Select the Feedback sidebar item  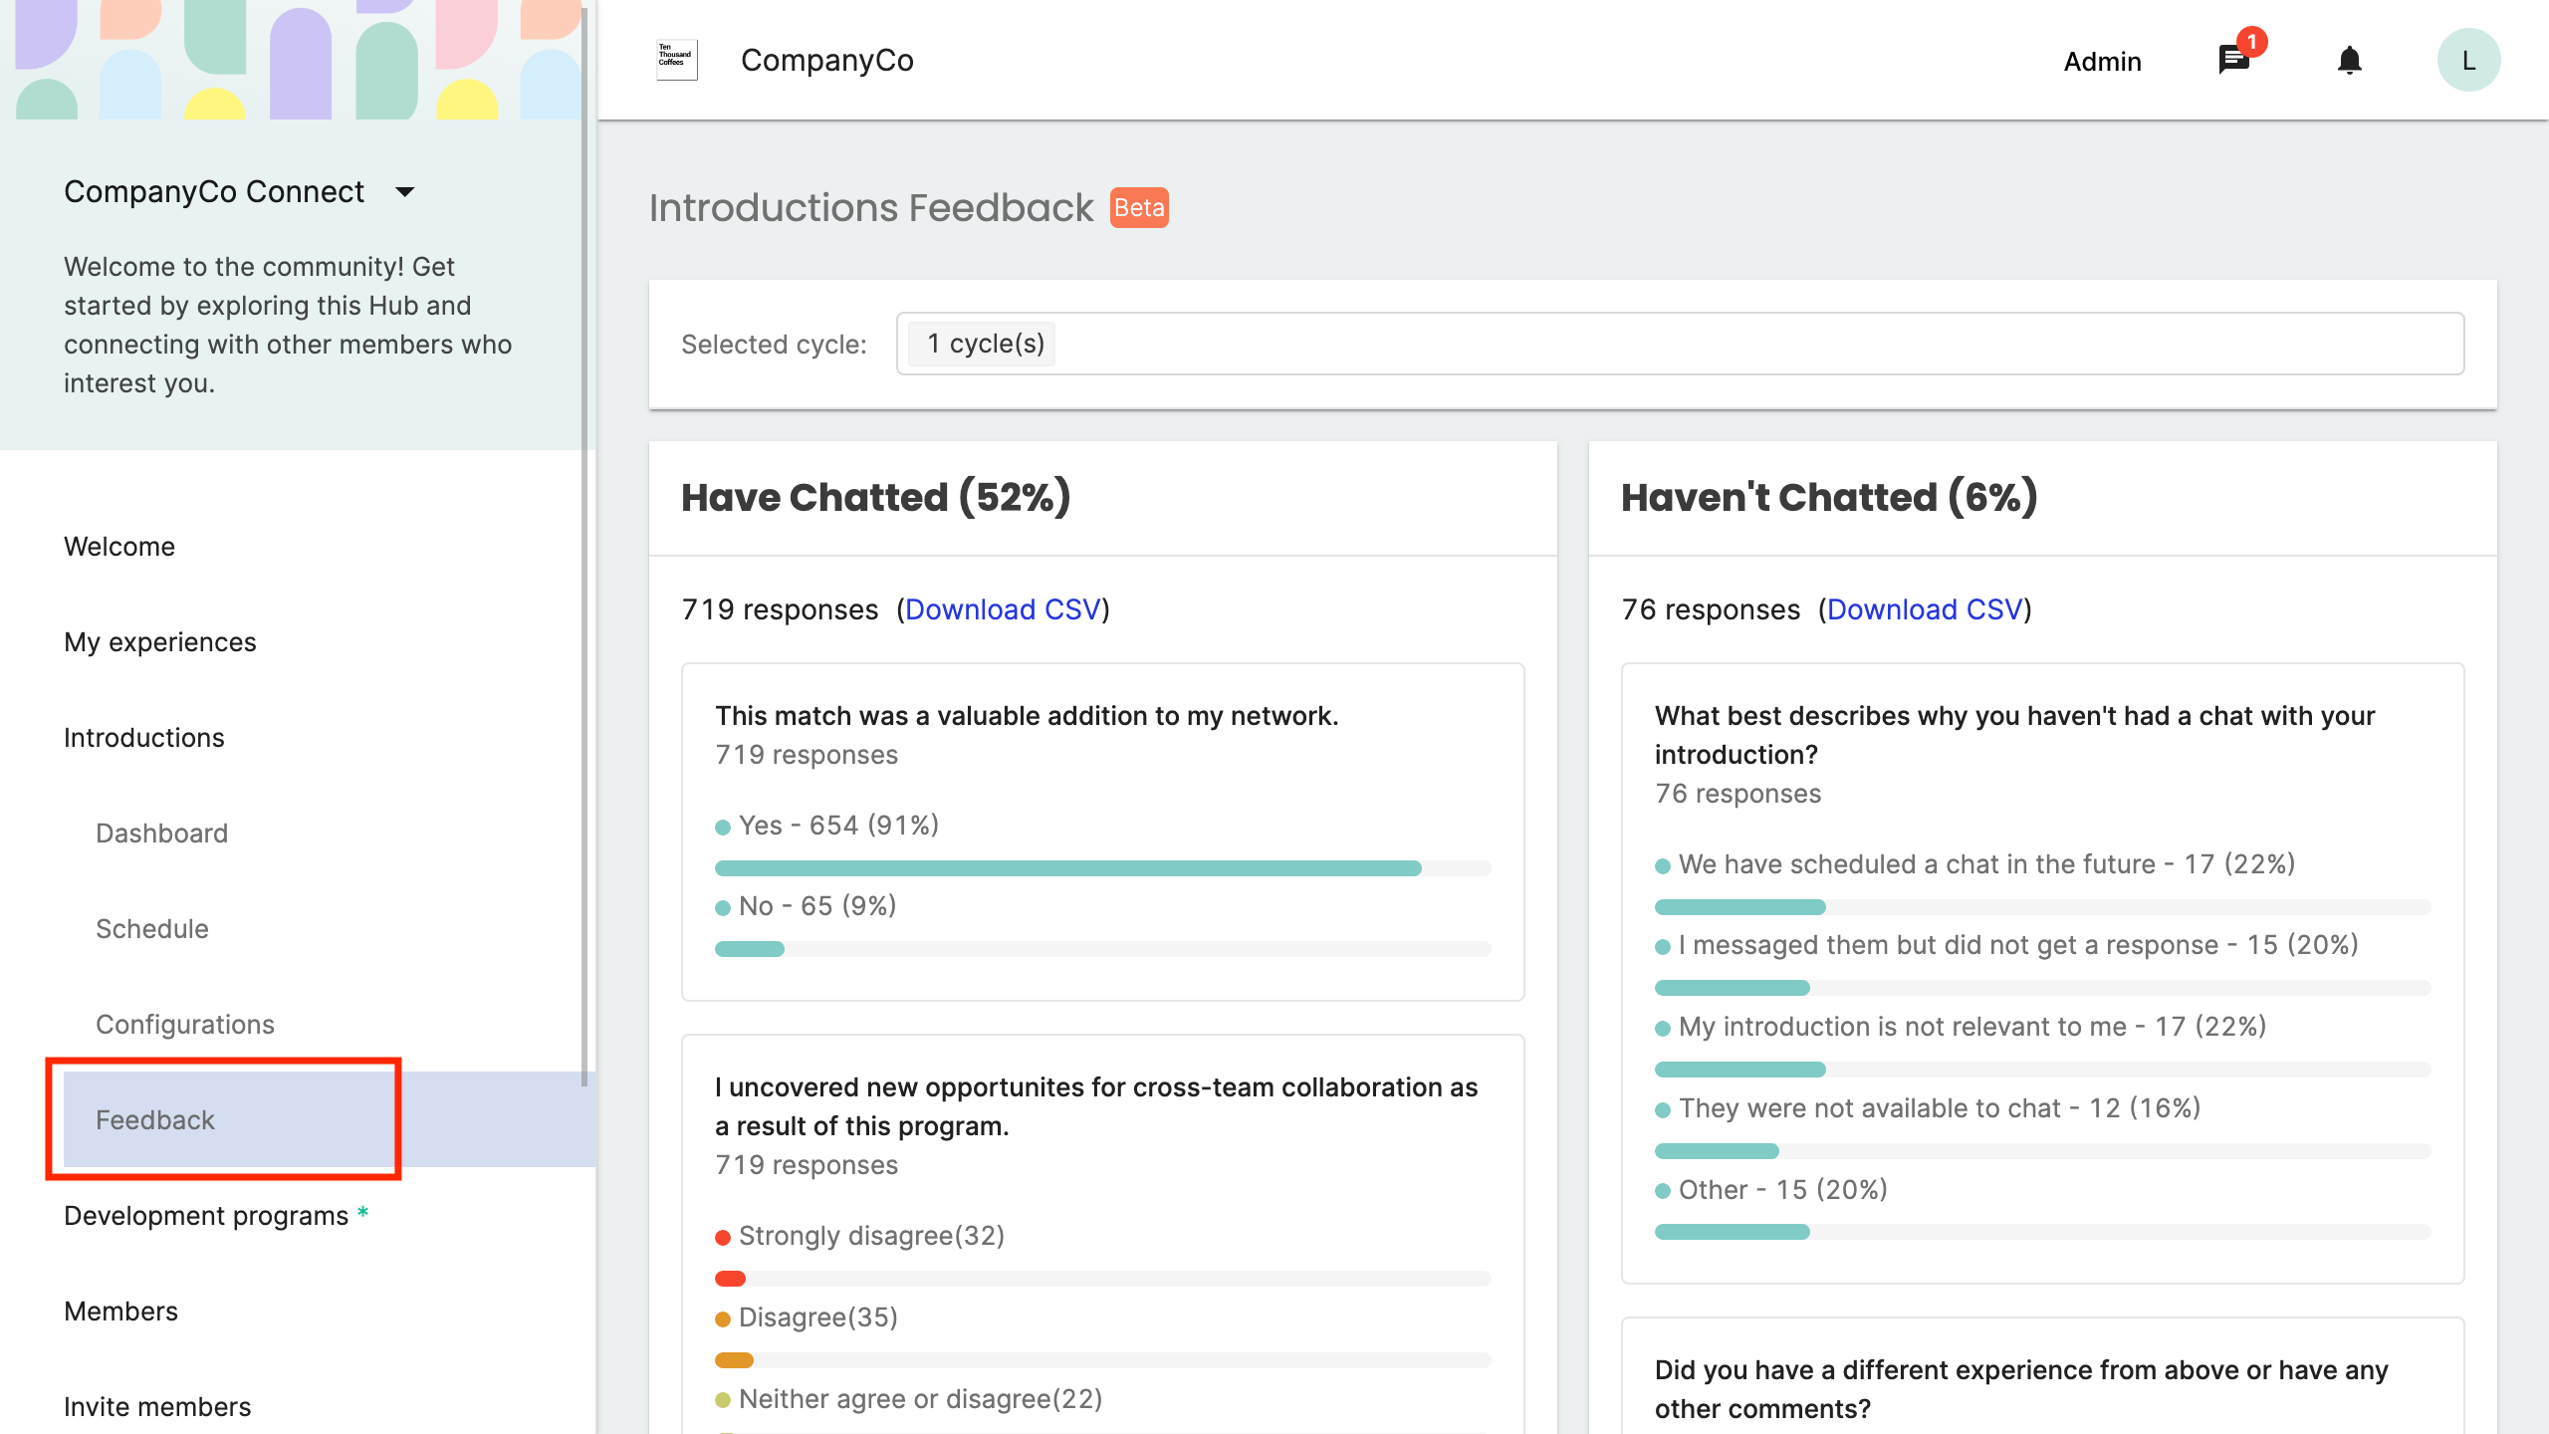coord(330,1119)
